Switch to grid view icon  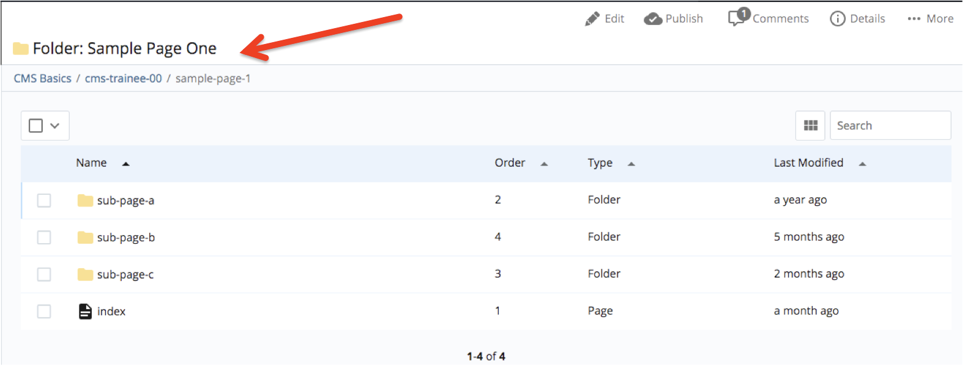810,126
